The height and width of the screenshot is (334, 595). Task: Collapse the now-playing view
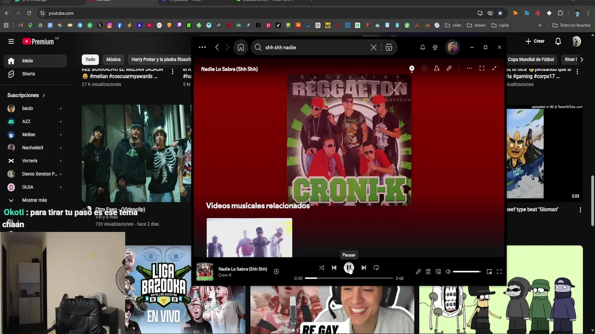tap(494, 69)
